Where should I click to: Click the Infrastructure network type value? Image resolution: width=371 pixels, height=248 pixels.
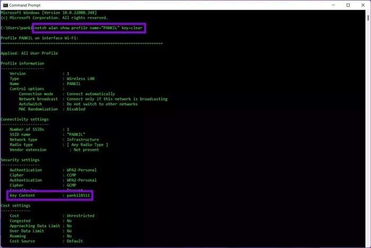click(83, 139)
